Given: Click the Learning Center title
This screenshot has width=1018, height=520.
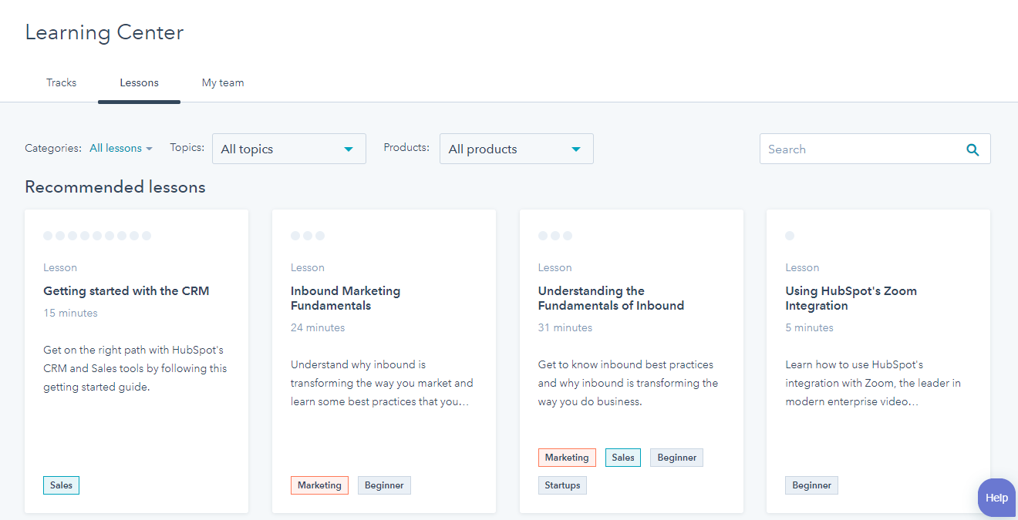Looking at the screenshot, I should (104, 32).
